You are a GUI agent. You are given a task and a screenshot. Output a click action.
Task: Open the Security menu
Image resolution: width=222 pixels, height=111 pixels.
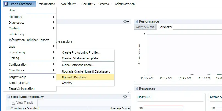pyautogui.click(x=89, y=4)
